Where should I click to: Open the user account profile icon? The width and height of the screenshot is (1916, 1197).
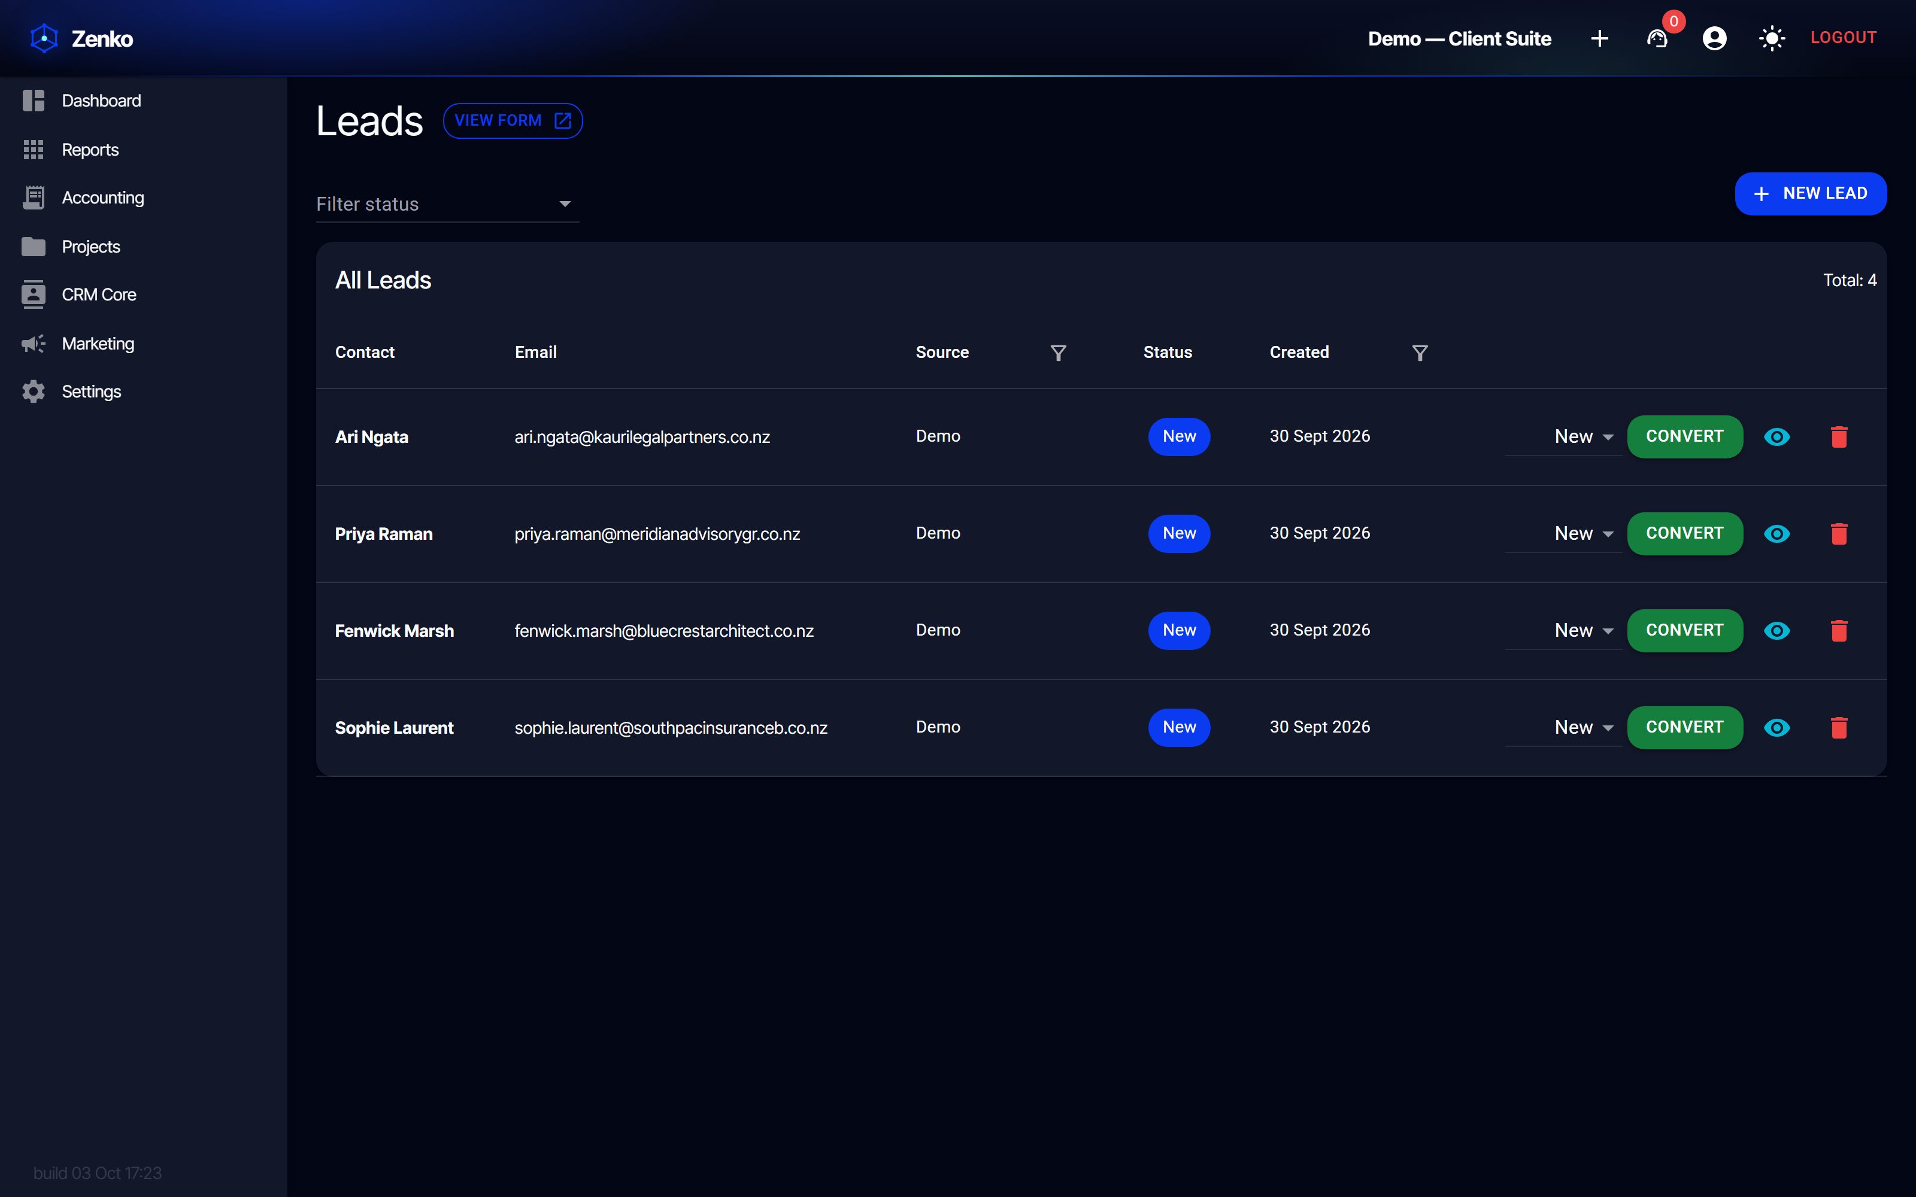(x=1714, y=38)
